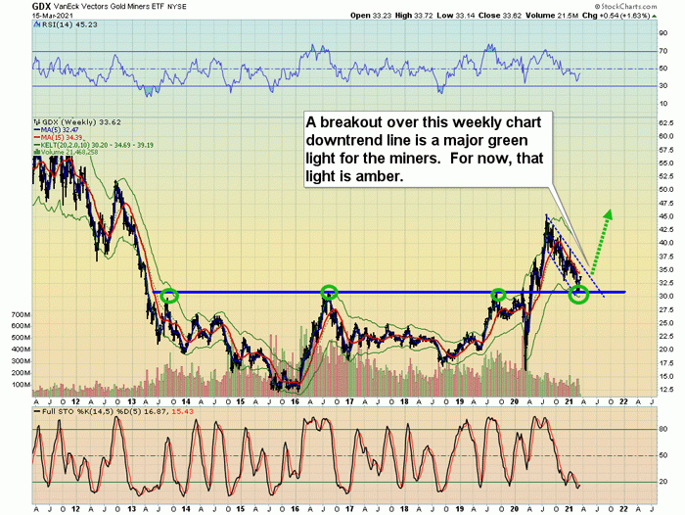Click the green circle near 2013 resistance
Image resolution: width=685 pixels, height=515 pixels.
(x=169, y=296)
